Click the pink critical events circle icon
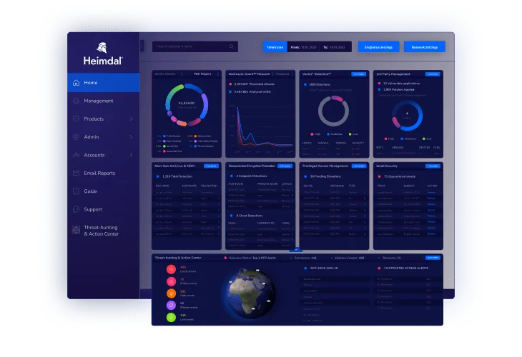Screen dimensions: 522x357 171,281
